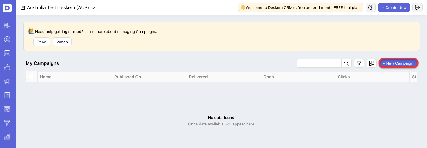The height and width of the screenshot is (148, 427).
Task: Click the + Create New button
Action: point(394,8)
